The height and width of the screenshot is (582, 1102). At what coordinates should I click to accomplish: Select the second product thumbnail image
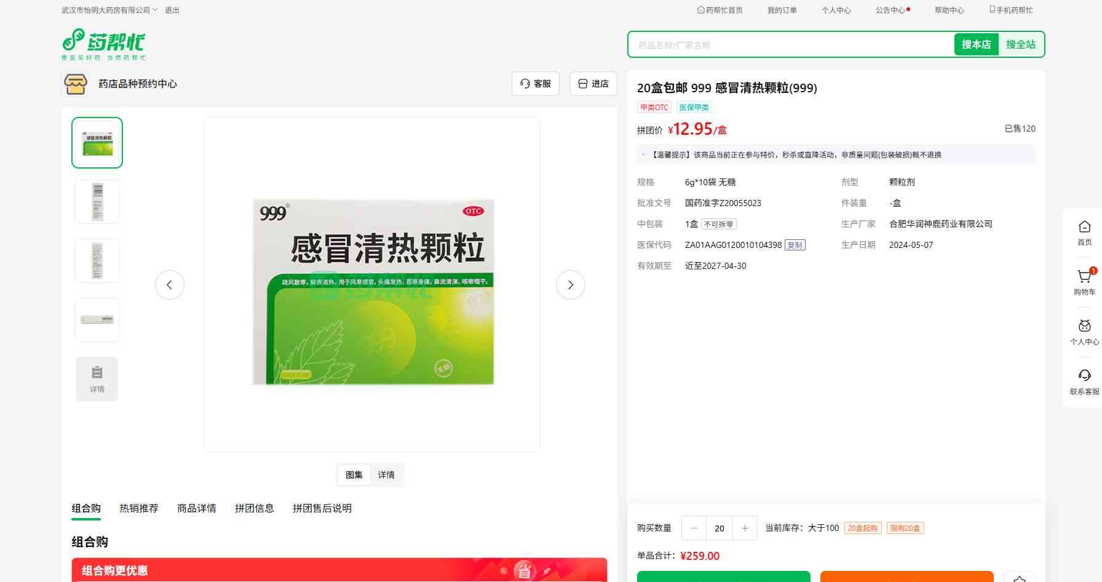click(x=97, y=202)
